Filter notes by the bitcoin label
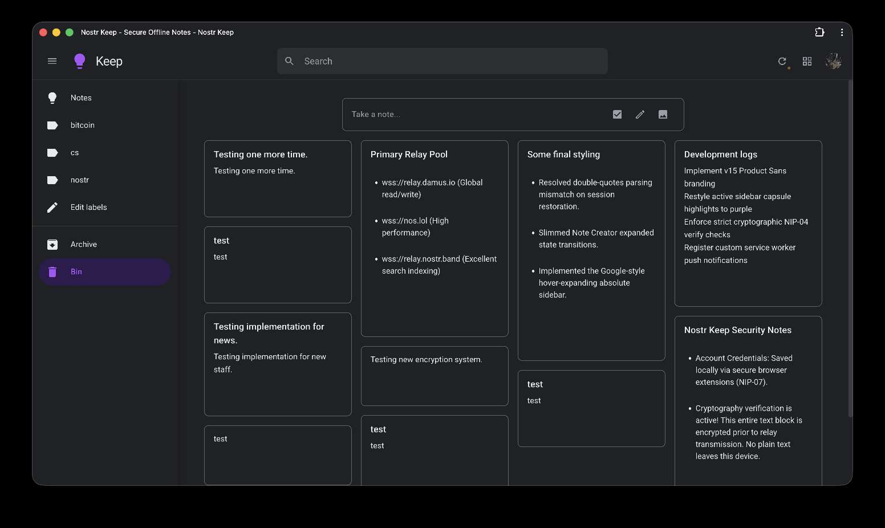Screen dimensions: 885x528 [105, 125]
